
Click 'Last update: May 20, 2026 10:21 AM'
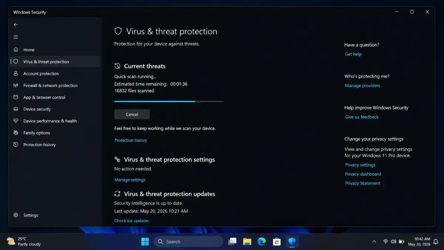click(x=151, y=211)
